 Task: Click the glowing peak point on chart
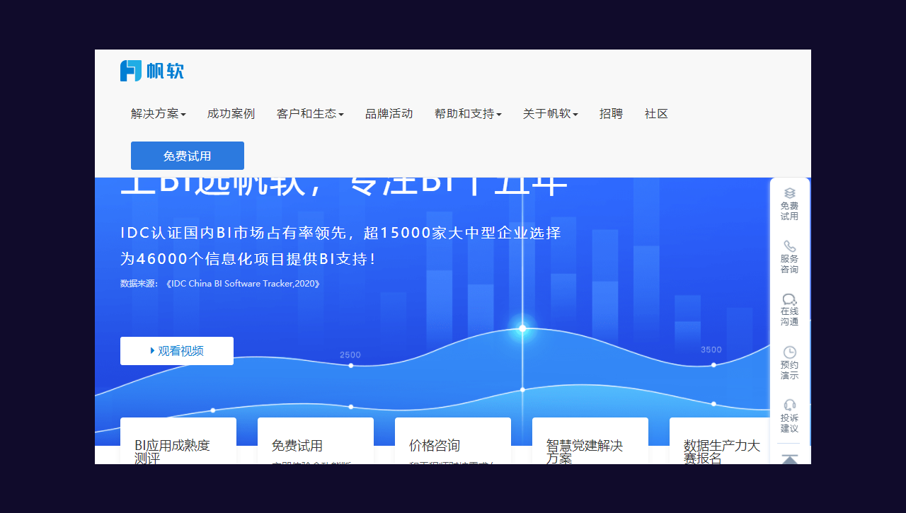point(522,328)
